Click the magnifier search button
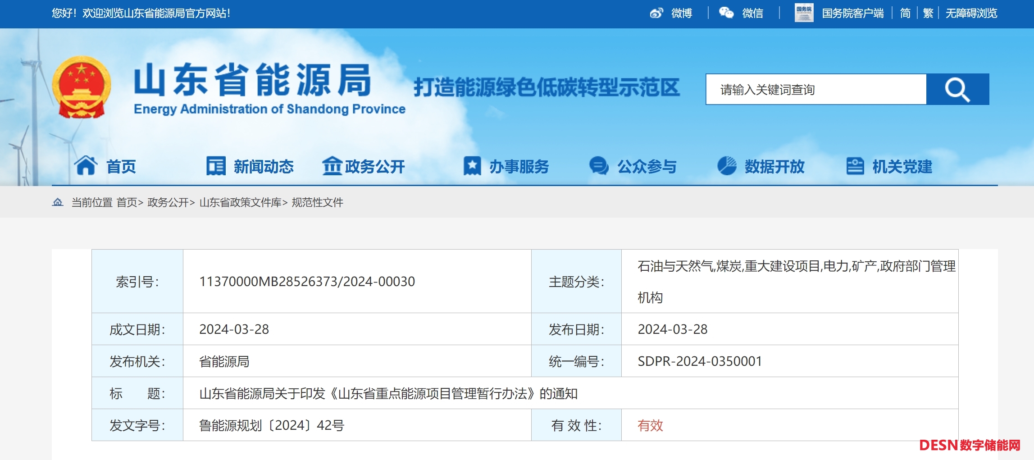 coord(957,90)
